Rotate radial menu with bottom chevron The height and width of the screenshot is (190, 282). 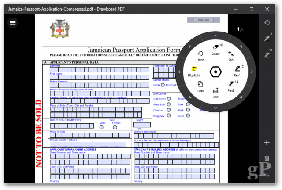215,108
